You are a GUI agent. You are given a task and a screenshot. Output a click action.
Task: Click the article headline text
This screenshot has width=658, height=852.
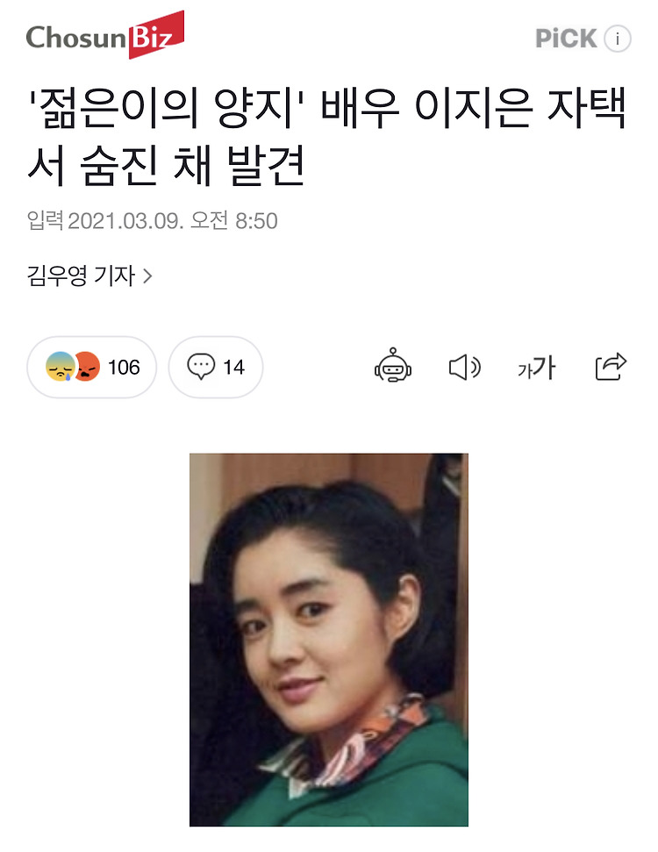click(326, 136)
